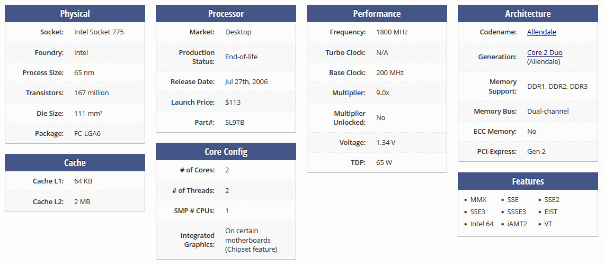604x267 pixels.
Task: Click the EIST feature item
Action: tap(551, 212)
